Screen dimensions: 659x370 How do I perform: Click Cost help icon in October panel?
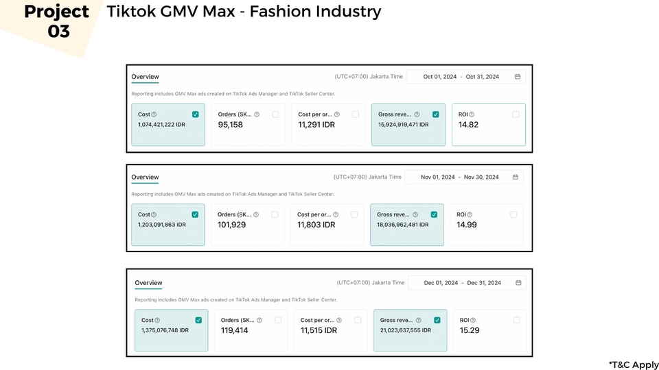(154, 114)
